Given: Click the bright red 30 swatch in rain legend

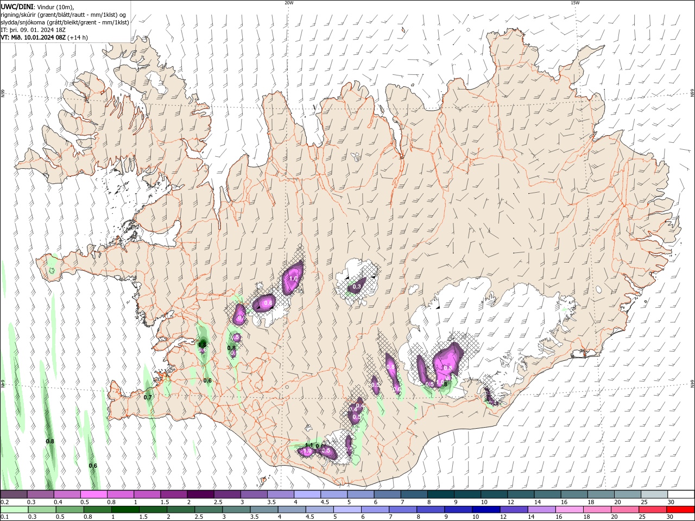Looking at the screenshot, I should (x=681, y=510).
